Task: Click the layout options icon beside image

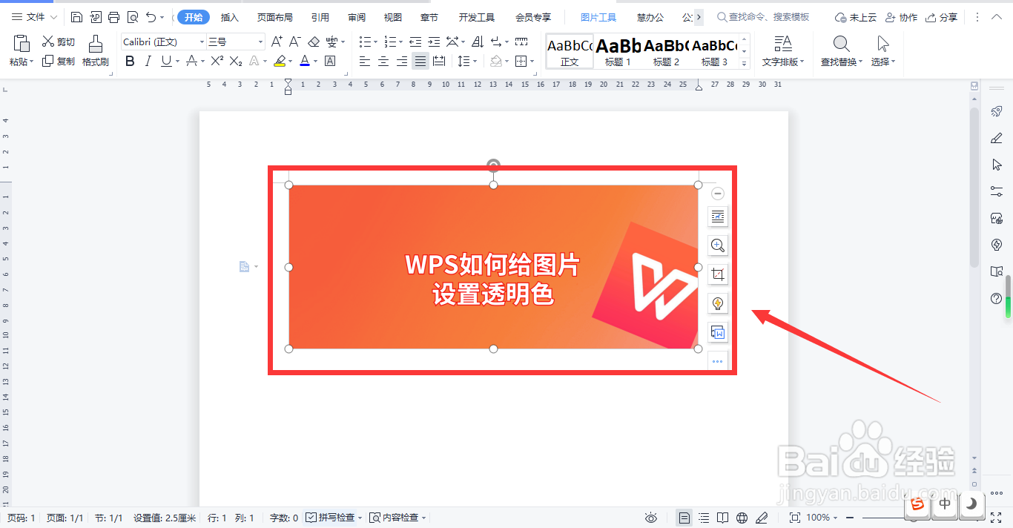Action: pos(717,217)
